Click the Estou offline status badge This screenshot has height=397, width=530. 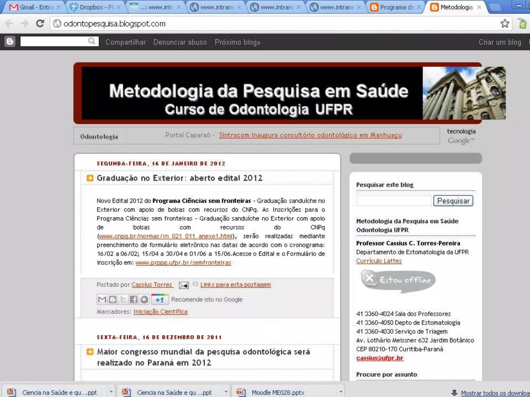399,280
